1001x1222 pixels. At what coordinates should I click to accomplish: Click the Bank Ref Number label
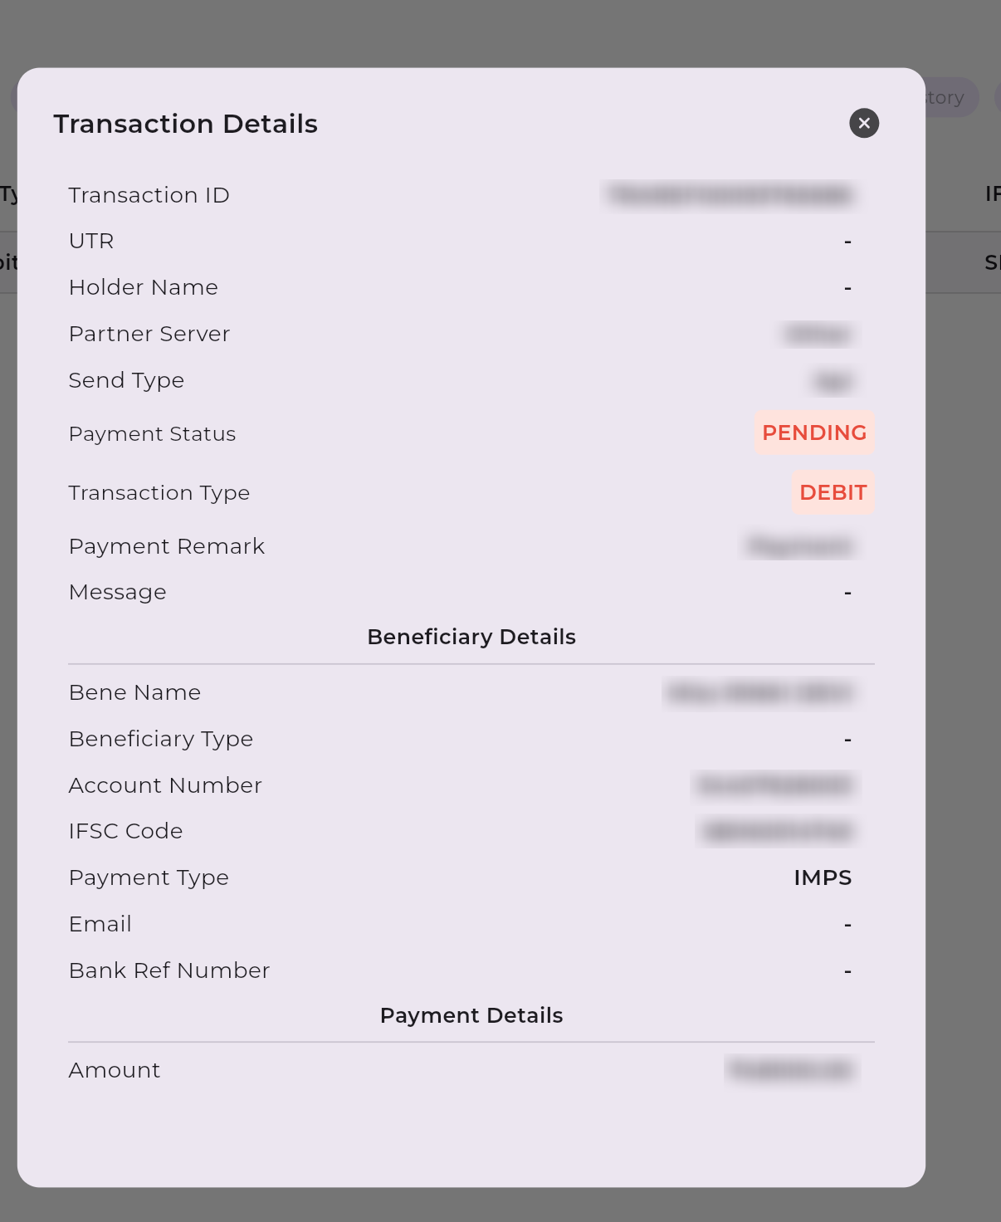coord(169,970)
